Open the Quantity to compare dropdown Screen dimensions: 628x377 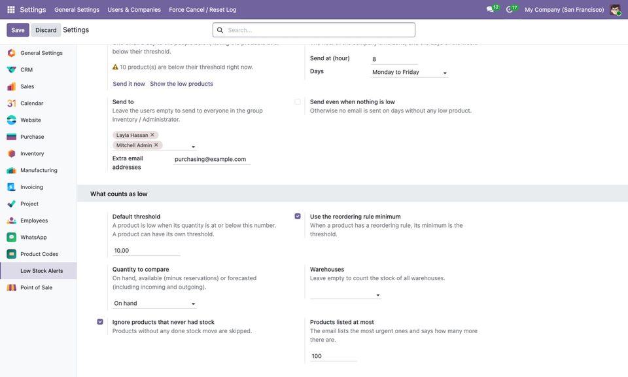154,303
